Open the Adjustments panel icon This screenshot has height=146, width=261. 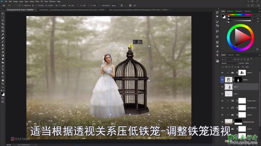click(x=217, y=46)
